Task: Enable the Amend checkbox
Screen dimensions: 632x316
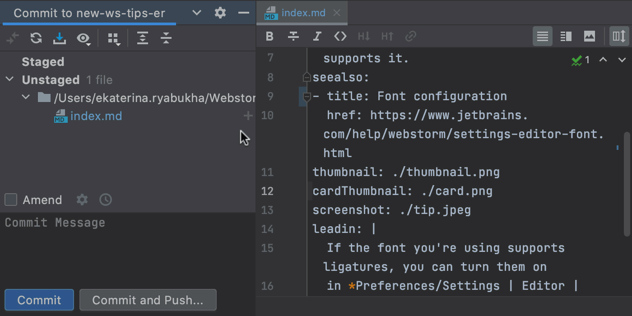Action: pyautogui.click(x=10, y=200)
